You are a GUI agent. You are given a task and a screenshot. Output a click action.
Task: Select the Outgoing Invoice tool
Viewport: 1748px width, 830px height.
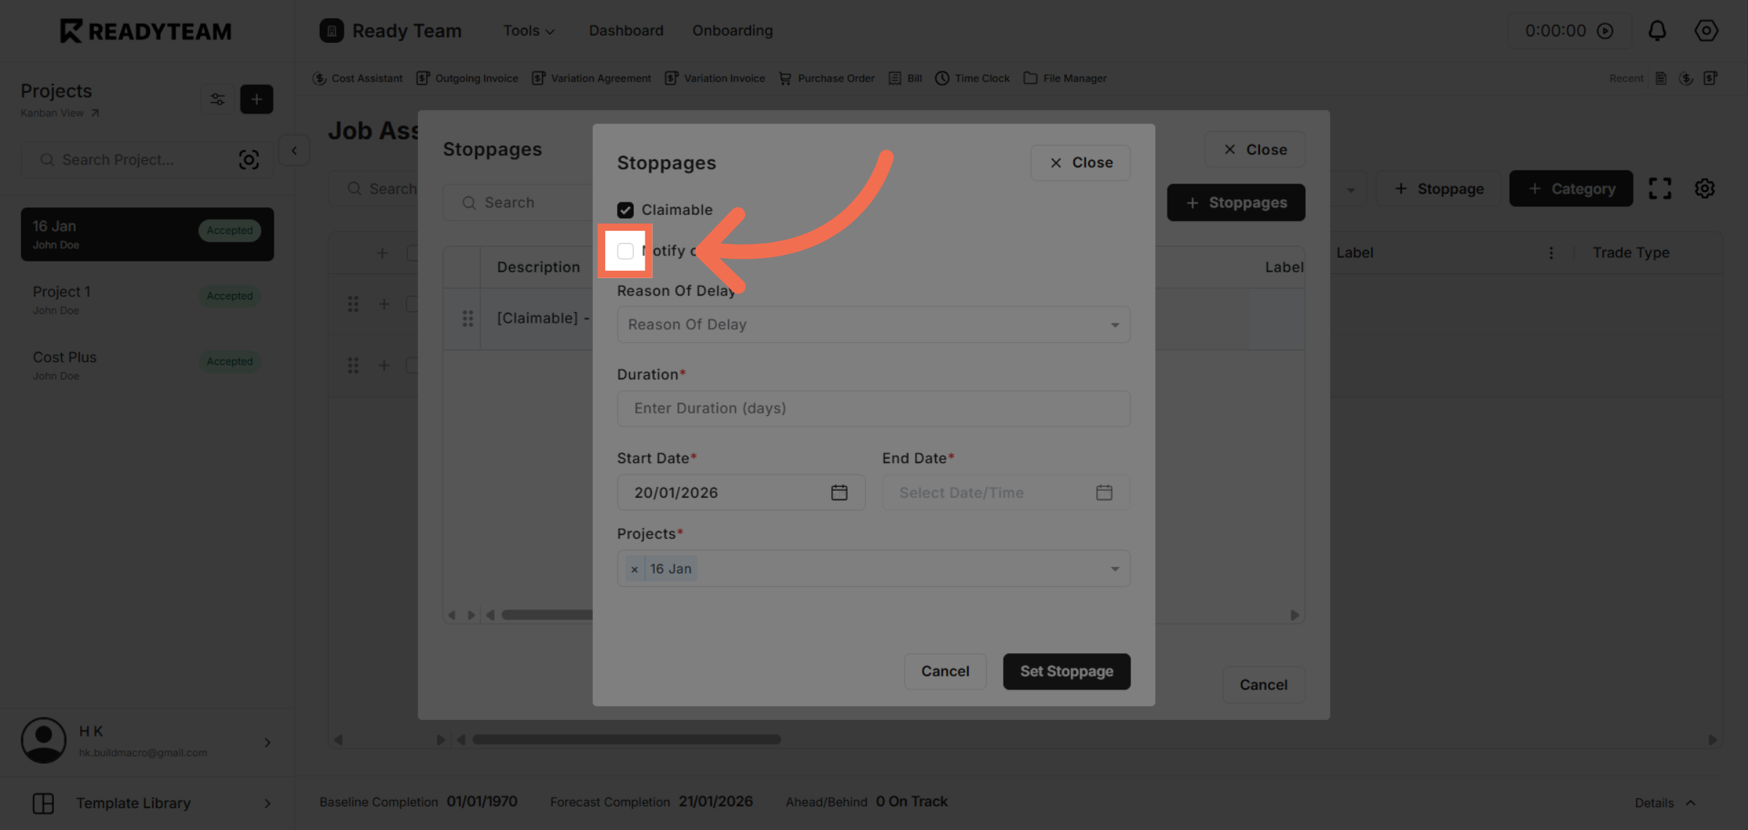(x=467, y=78)
